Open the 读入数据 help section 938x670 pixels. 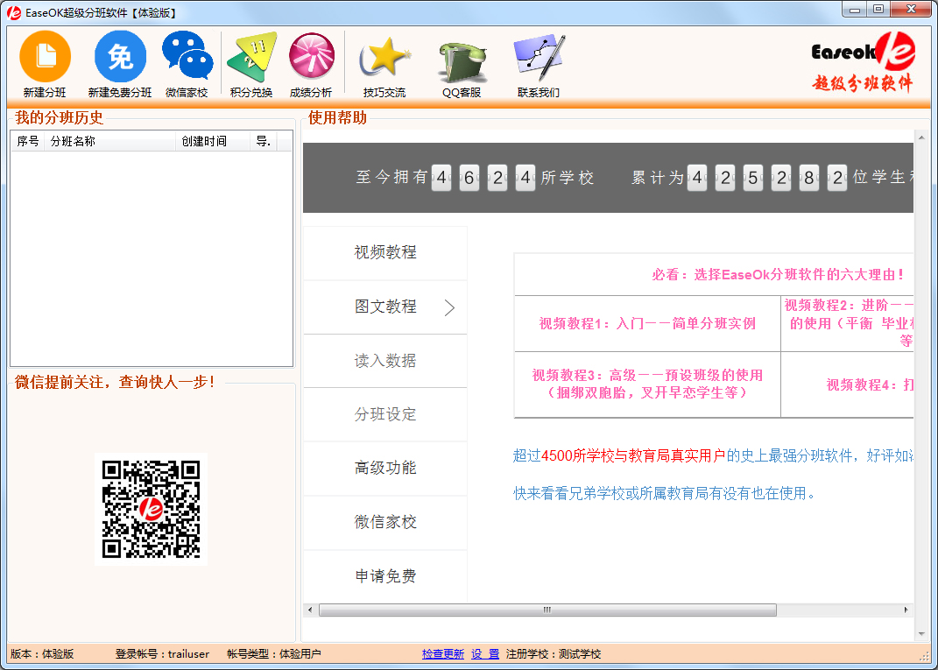pyautogui.click(x=385, y=361)
